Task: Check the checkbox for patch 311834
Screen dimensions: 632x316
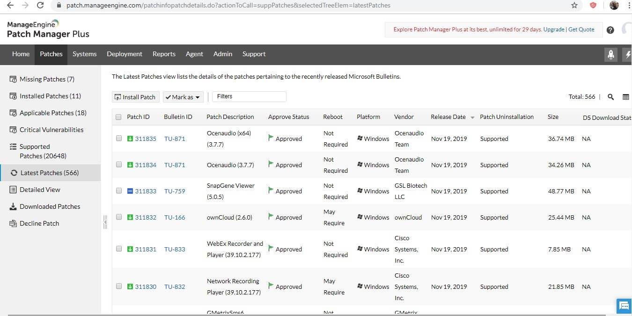Action: [118, 165]
